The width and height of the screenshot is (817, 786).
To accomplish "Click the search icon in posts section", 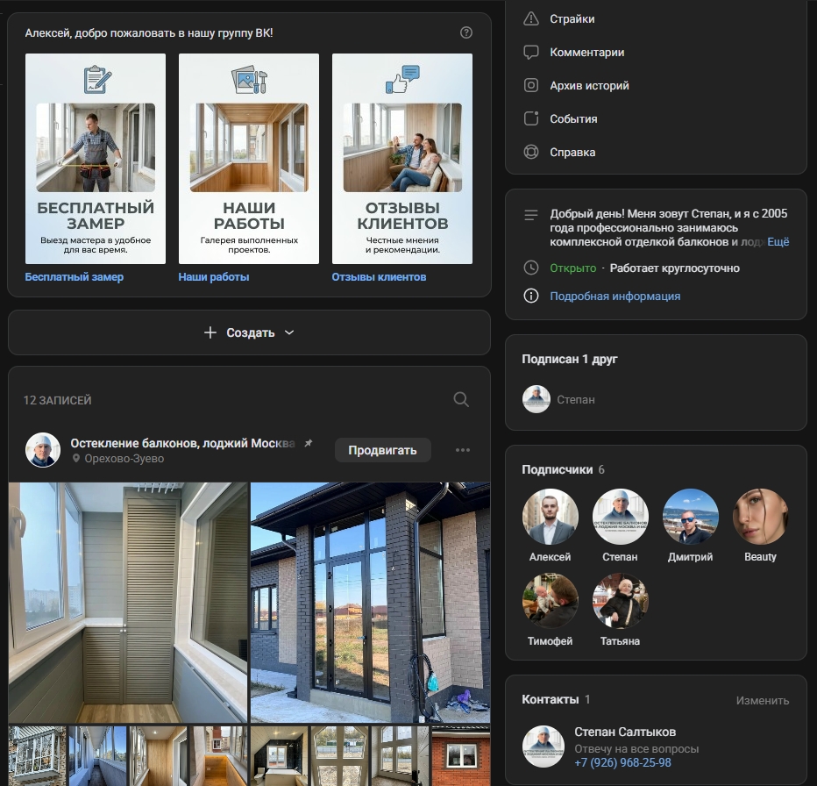I will 461,400.
